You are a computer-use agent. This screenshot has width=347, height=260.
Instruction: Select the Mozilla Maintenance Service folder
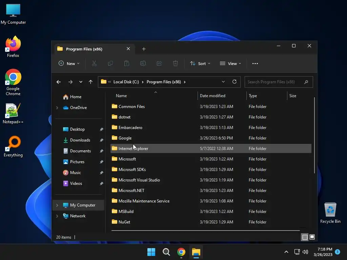211,201
